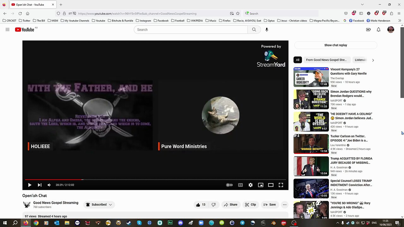Seek on the video progress bar
Image resolution: width=404 pixels, height=227 pixels.
pyautogui.click(x=155, y=180)
